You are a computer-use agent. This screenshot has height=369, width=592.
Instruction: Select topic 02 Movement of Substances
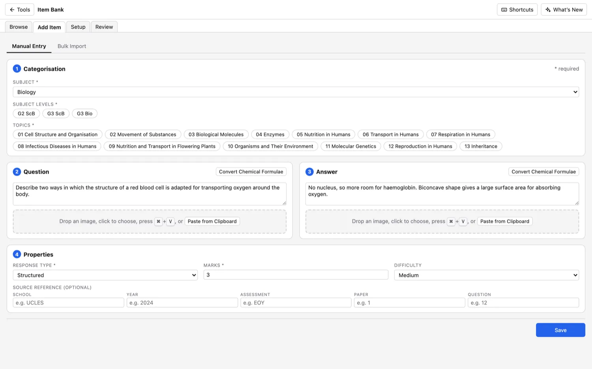tap(143, 134)
